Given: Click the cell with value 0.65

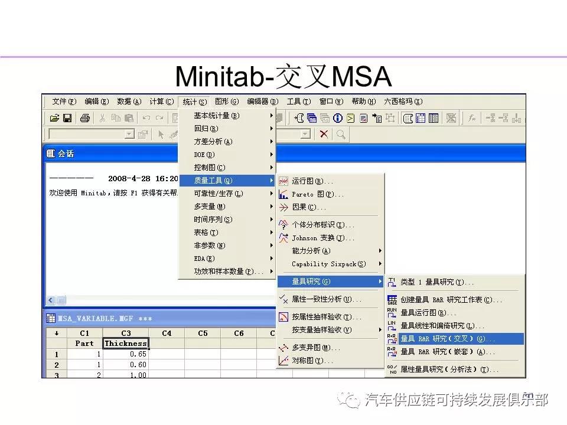Looking at the screenshot, I should coord(126,354).
